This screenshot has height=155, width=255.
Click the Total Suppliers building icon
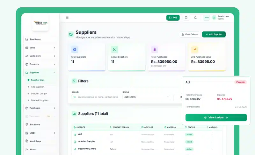pos(75,49)
